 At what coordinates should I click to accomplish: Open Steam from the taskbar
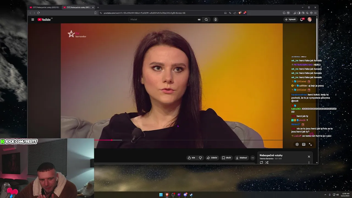coord(191,195)
